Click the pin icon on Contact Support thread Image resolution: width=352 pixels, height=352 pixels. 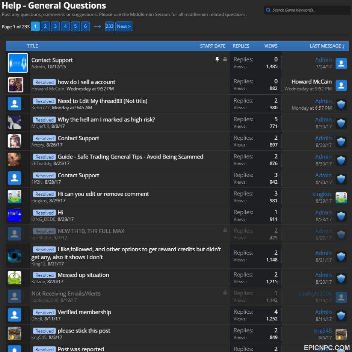pos(217,59)
